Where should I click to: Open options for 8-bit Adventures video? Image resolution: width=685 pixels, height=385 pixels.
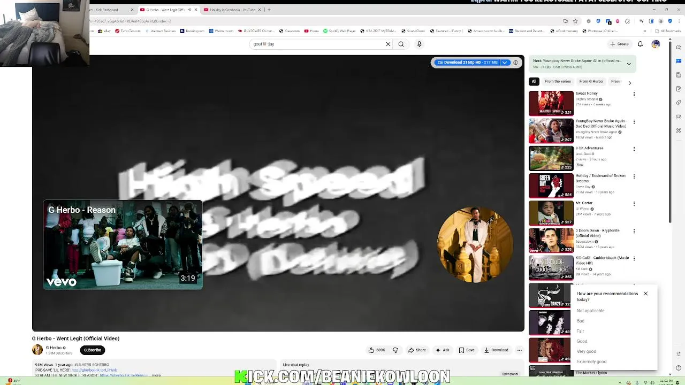click(634, 149)
